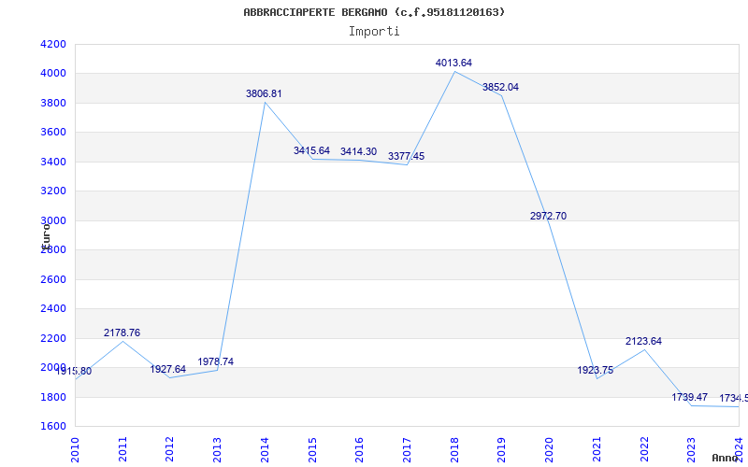This screenshot has height=467, width=748.
Task: Click the 1927.64 value label
Action: click(x=168, y=369)
